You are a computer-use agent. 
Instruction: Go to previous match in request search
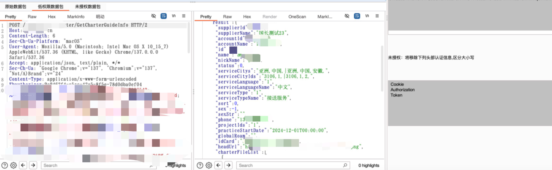[x=23, y=165]
